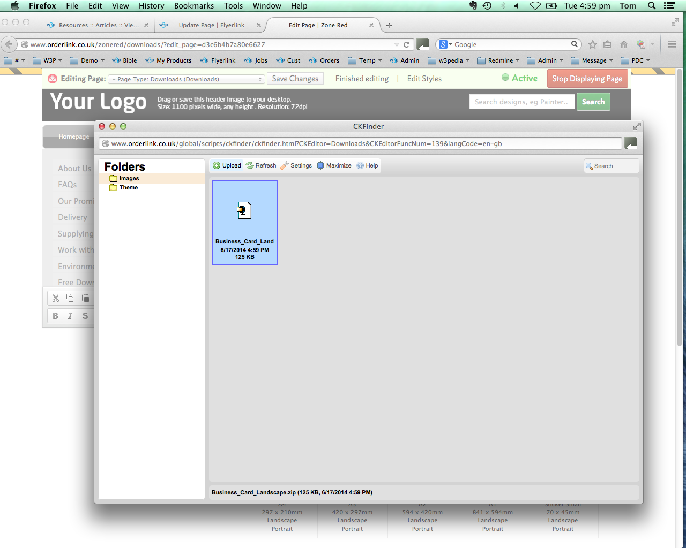Toggle Italic formatting in editor
The width and height of the screenshot is (686, 548).
70,316
